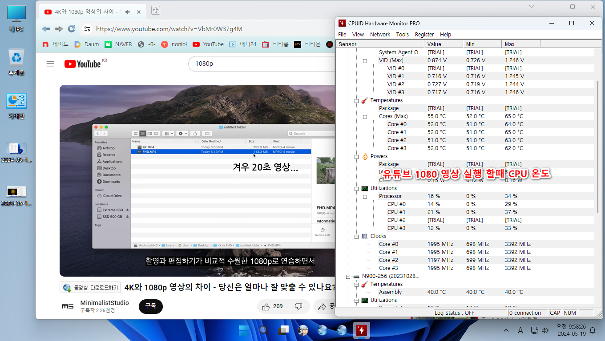Click the N900-256 Temperatures thermometer icon
The image size is (605, 341).
pyautogui.click(x=365, y=284)
